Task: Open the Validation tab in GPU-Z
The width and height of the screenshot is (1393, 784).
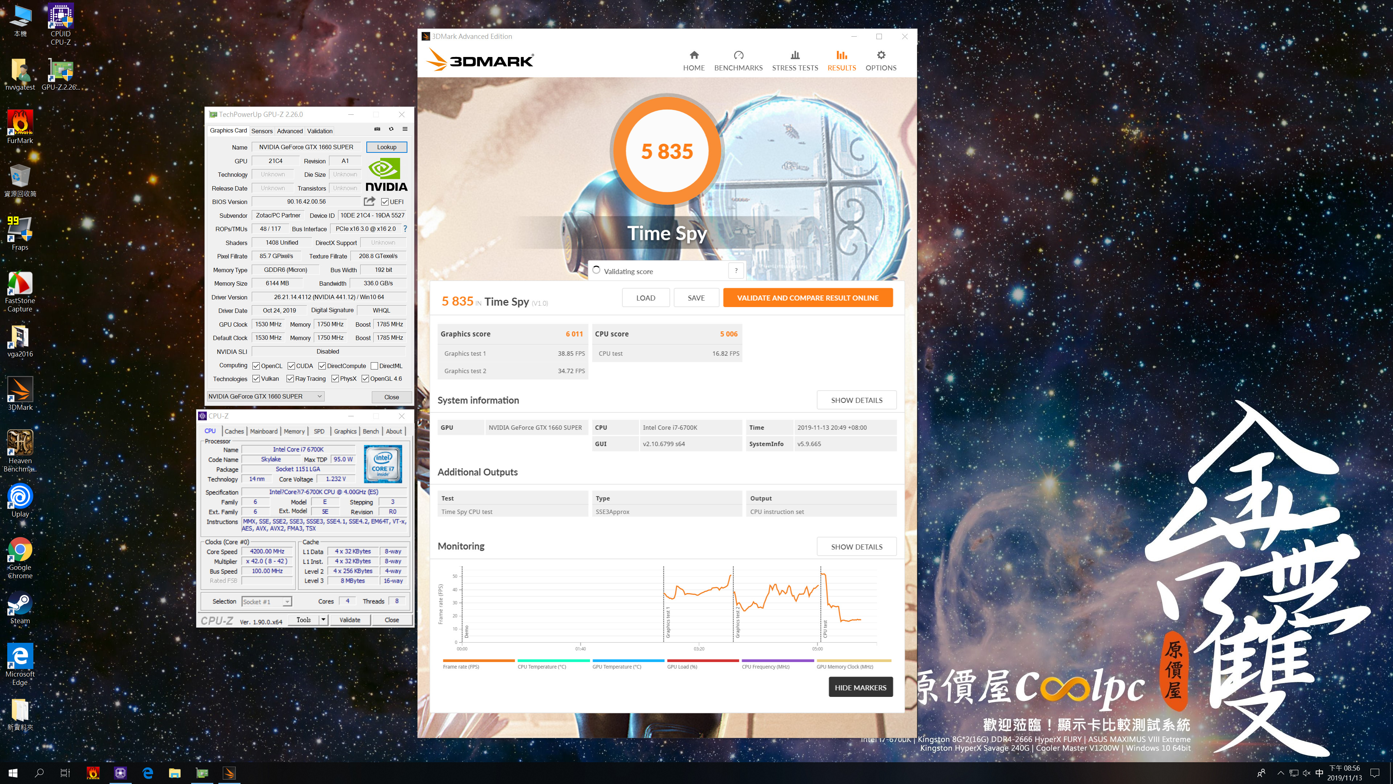Action: [320, 131]
